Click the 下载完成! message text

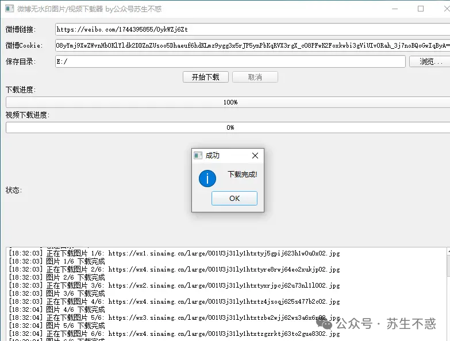point(242,174)
